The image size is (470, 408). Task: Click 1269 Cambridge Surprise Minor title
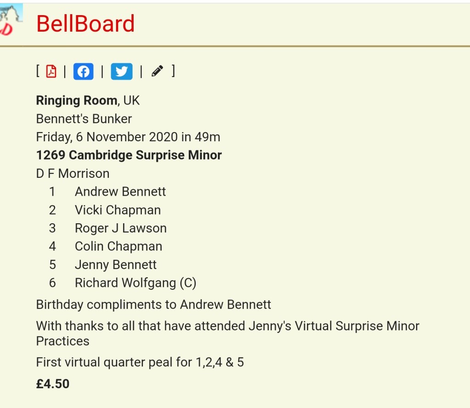pyautogui.click(x=129, y=155)
